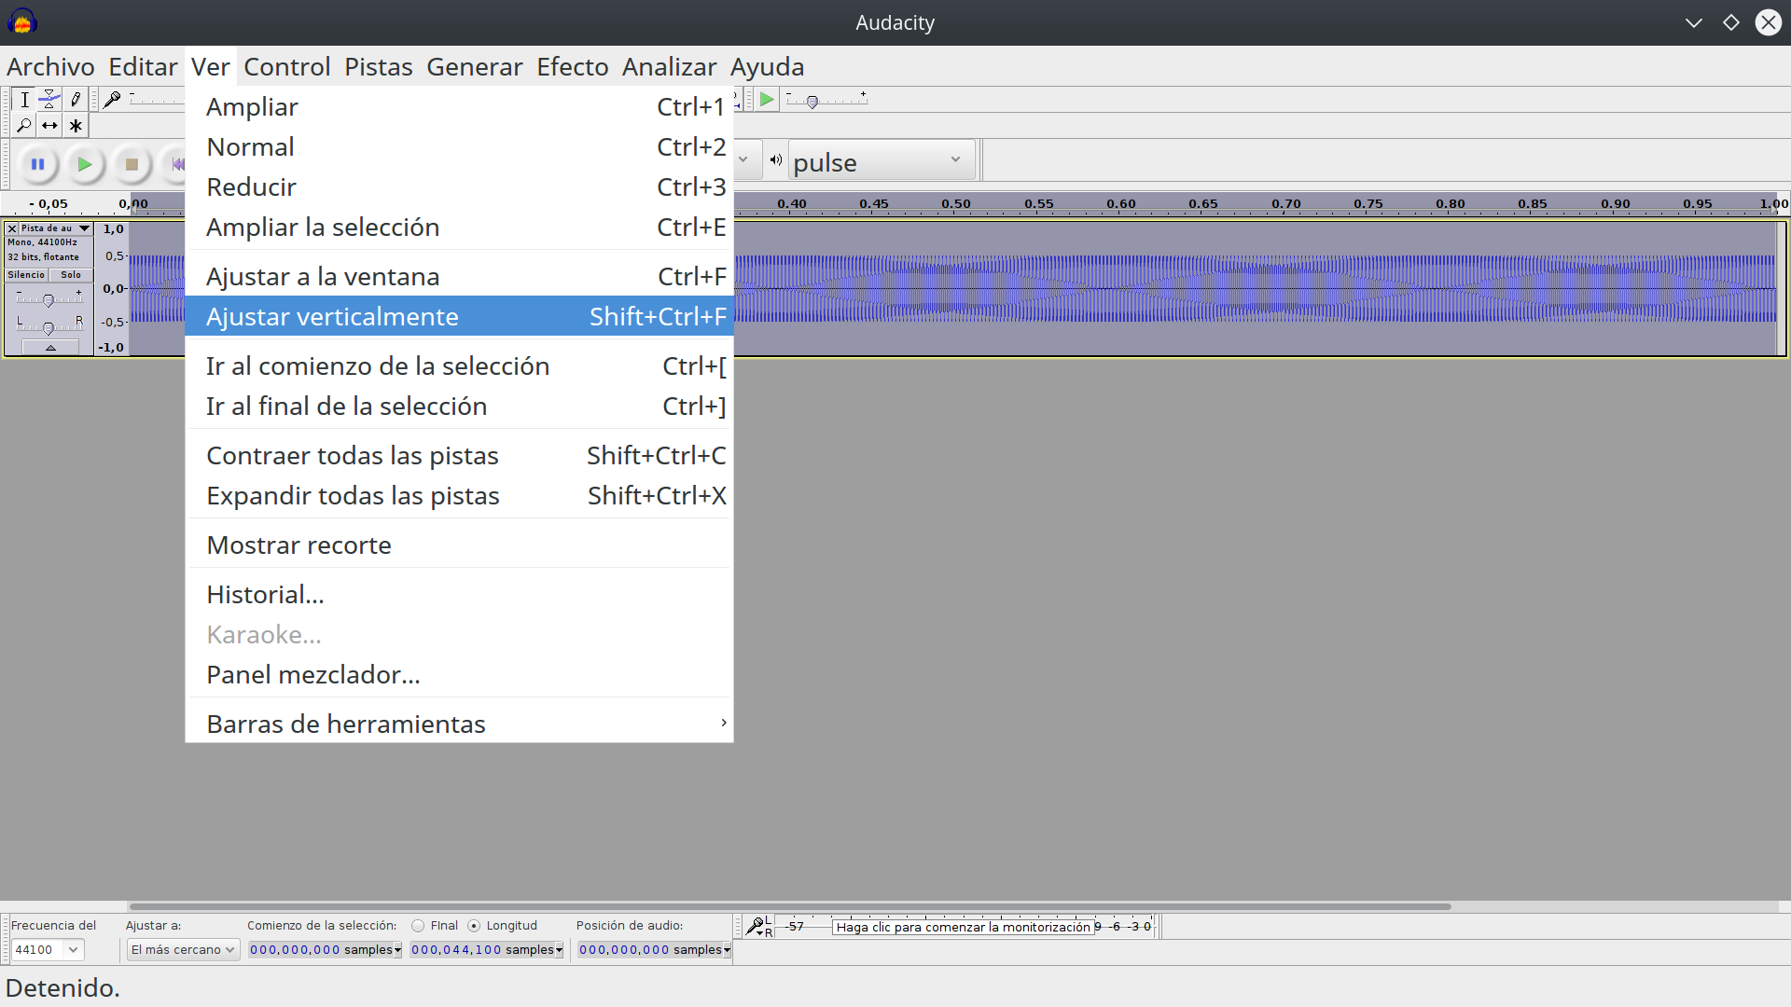The width and height of the screenshot is (1791, 1007).
Task: Open the pulse playback device dropdown
Action: coord(882,160)
